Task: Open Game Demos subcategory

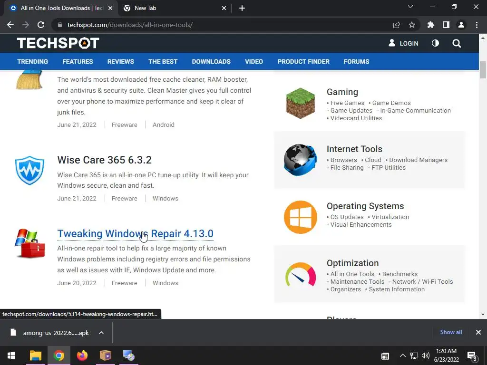Action: 391,103
